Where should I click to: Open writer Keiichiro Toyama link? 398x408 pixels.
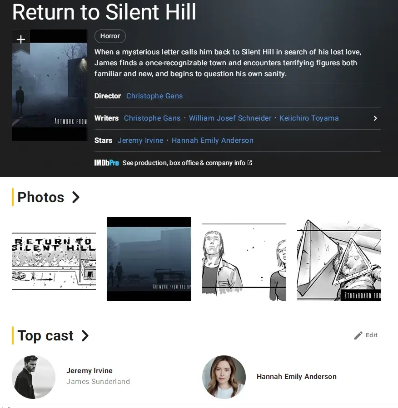click(x=309, y=118)
